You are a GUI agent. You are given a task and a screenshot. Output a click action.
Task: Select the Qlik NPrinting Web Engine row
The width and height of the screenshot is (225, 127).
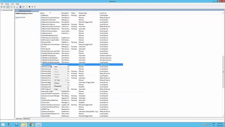click(x=82, y=60)
